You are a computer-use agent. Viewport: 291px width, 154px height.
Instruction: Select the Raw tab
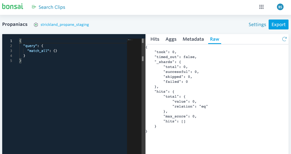click(x=215, y=39)
